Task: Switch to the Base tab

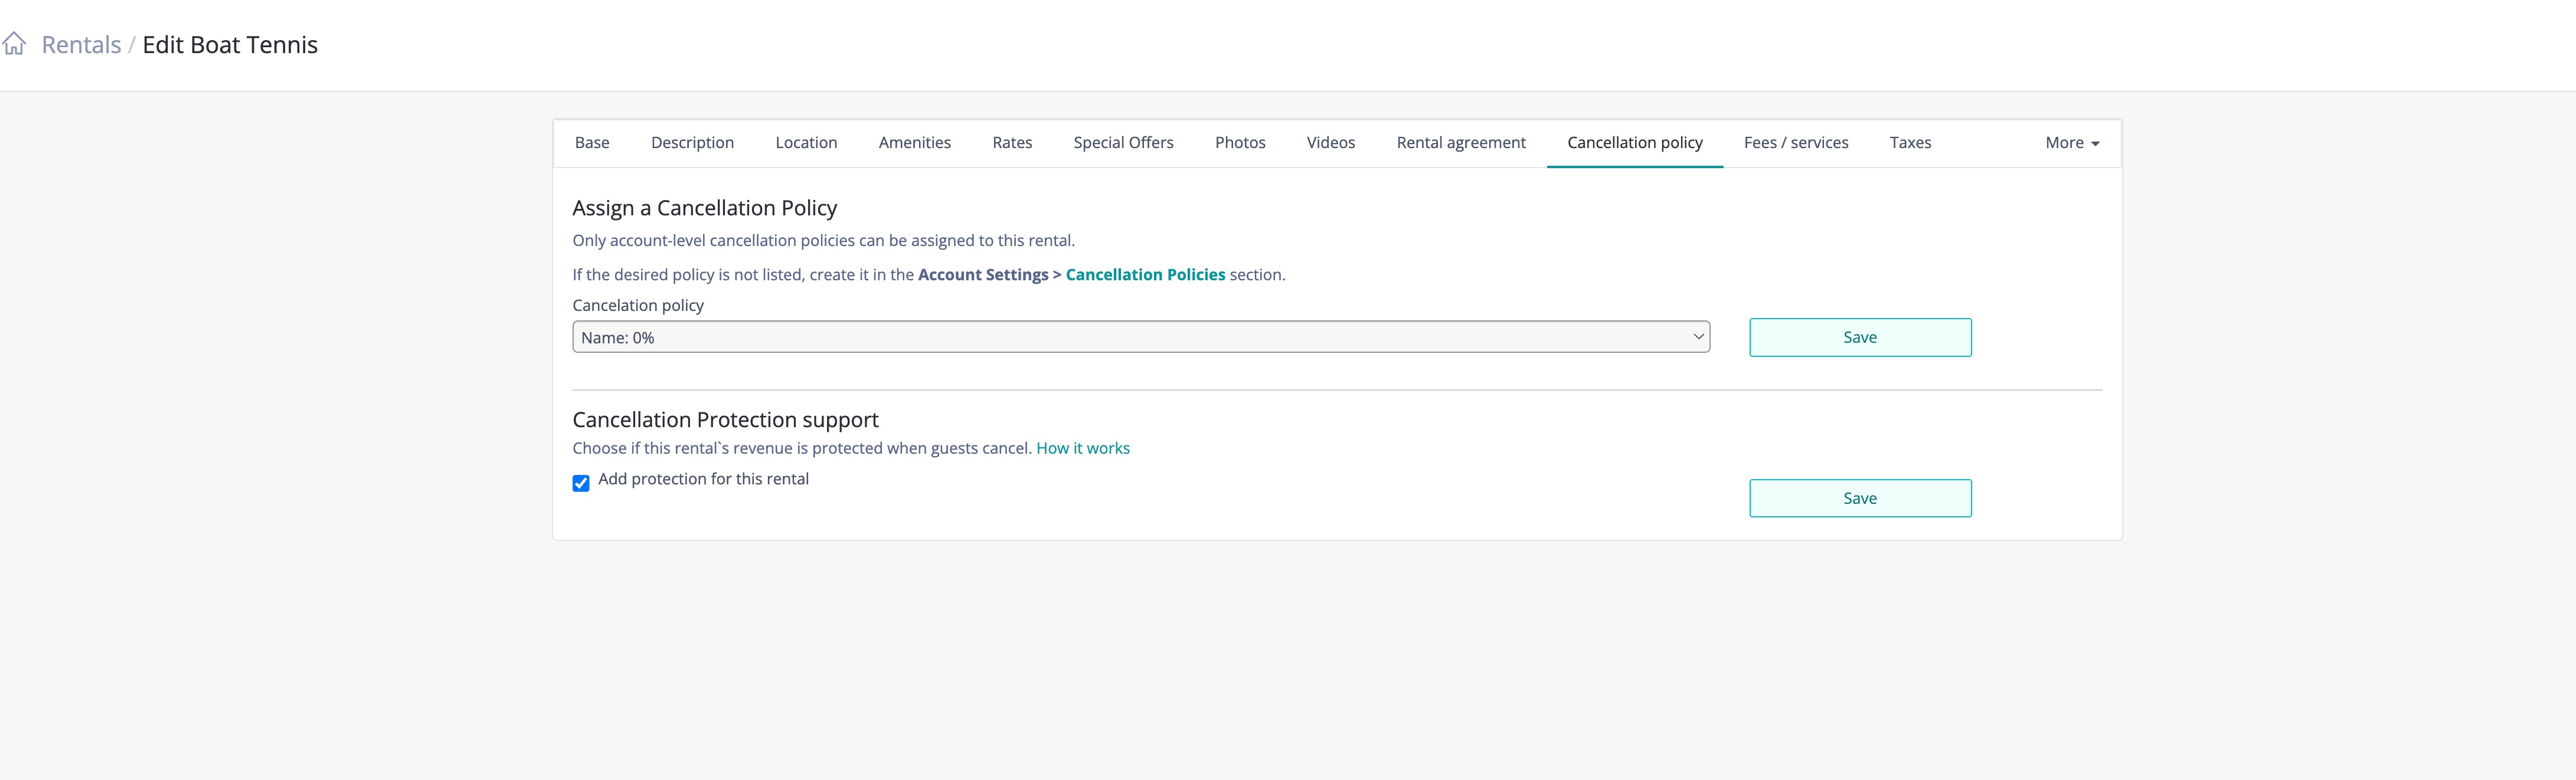Action: [592, 143]
